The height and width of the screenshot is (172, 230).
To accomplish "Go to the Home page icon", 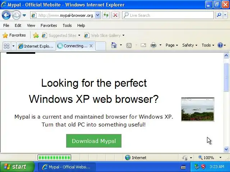I will tap(114, 45).
